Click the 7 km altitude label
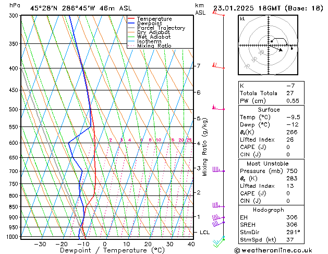The height and width of the screenshot is (254, 328). coord(198,66)
